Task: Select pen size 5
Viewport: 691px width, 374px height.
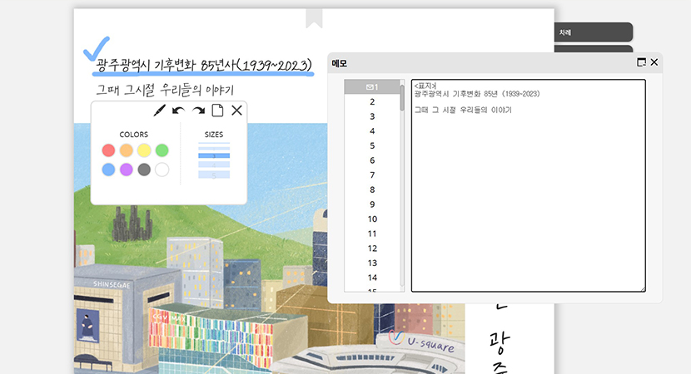Action: click(x=213, y=175)
